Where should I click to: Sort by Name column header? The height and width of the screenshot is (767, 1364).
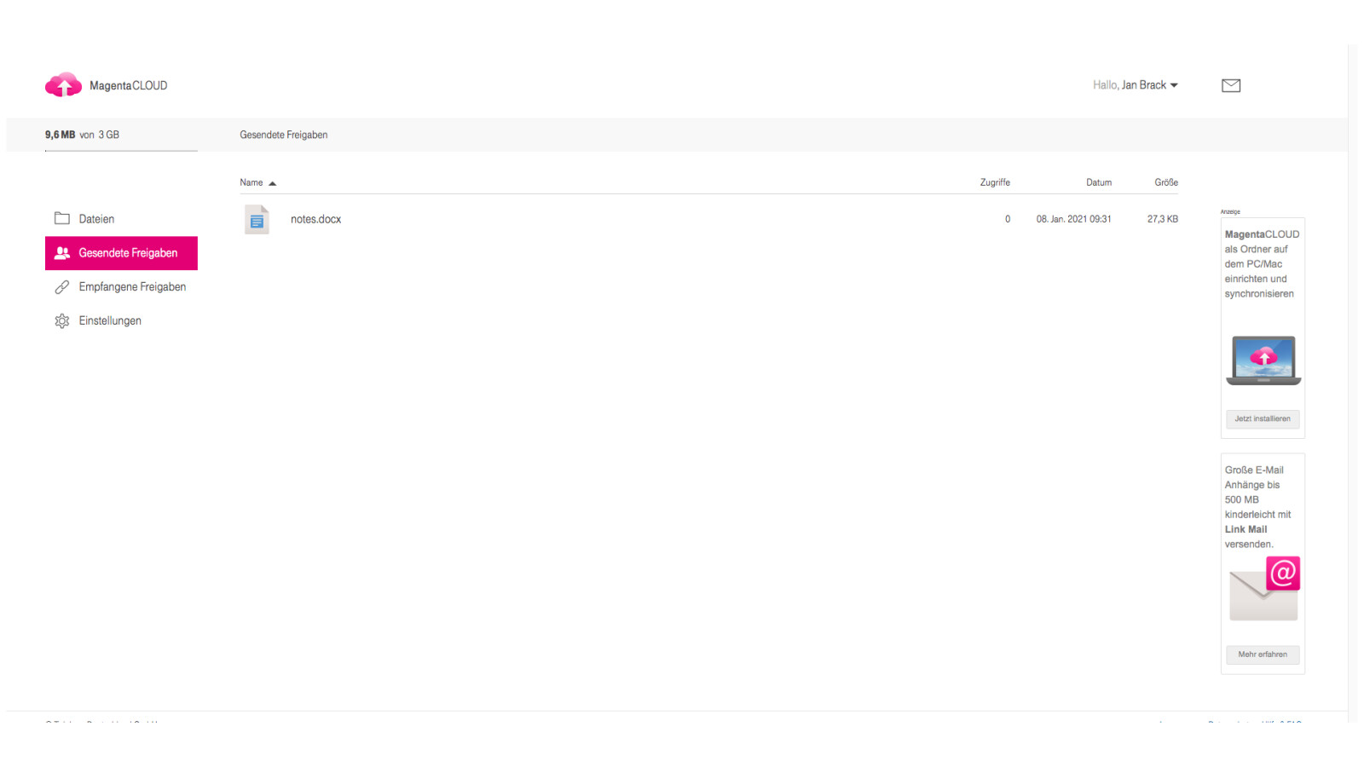251,182
